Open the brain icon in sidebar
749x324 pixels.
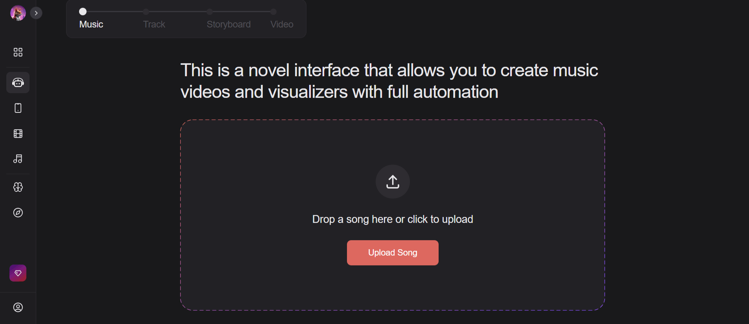click(x=18, y=187)
